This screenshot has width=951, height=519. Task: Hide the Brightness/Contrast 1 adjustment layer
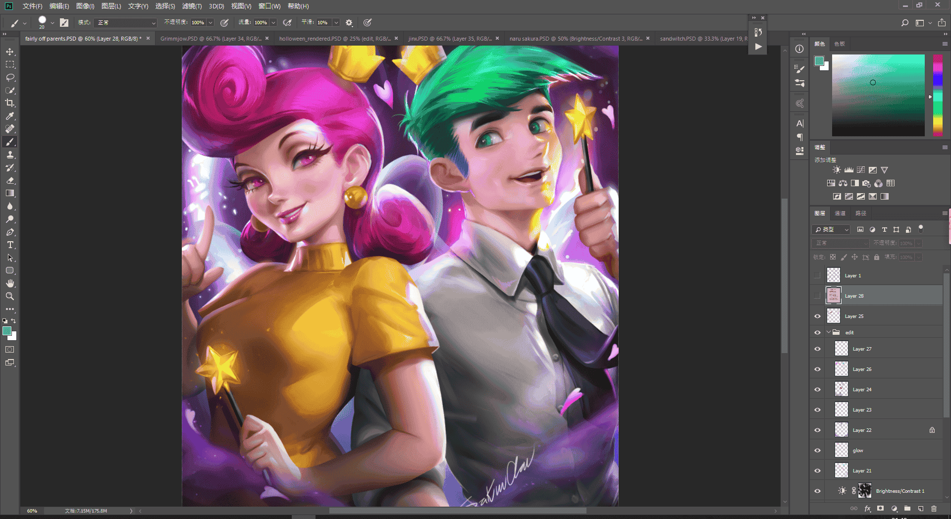point(817,491)
